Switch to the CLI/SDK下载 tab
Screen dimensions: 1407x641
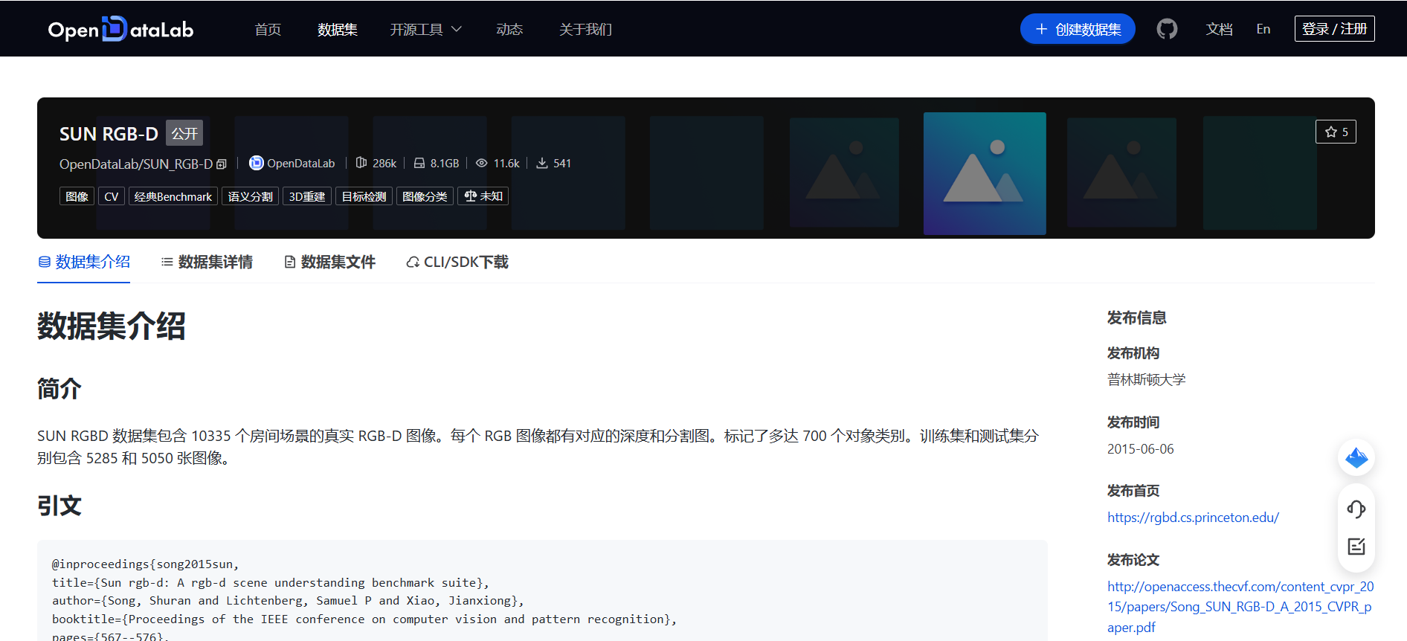[x=457, y=262]
